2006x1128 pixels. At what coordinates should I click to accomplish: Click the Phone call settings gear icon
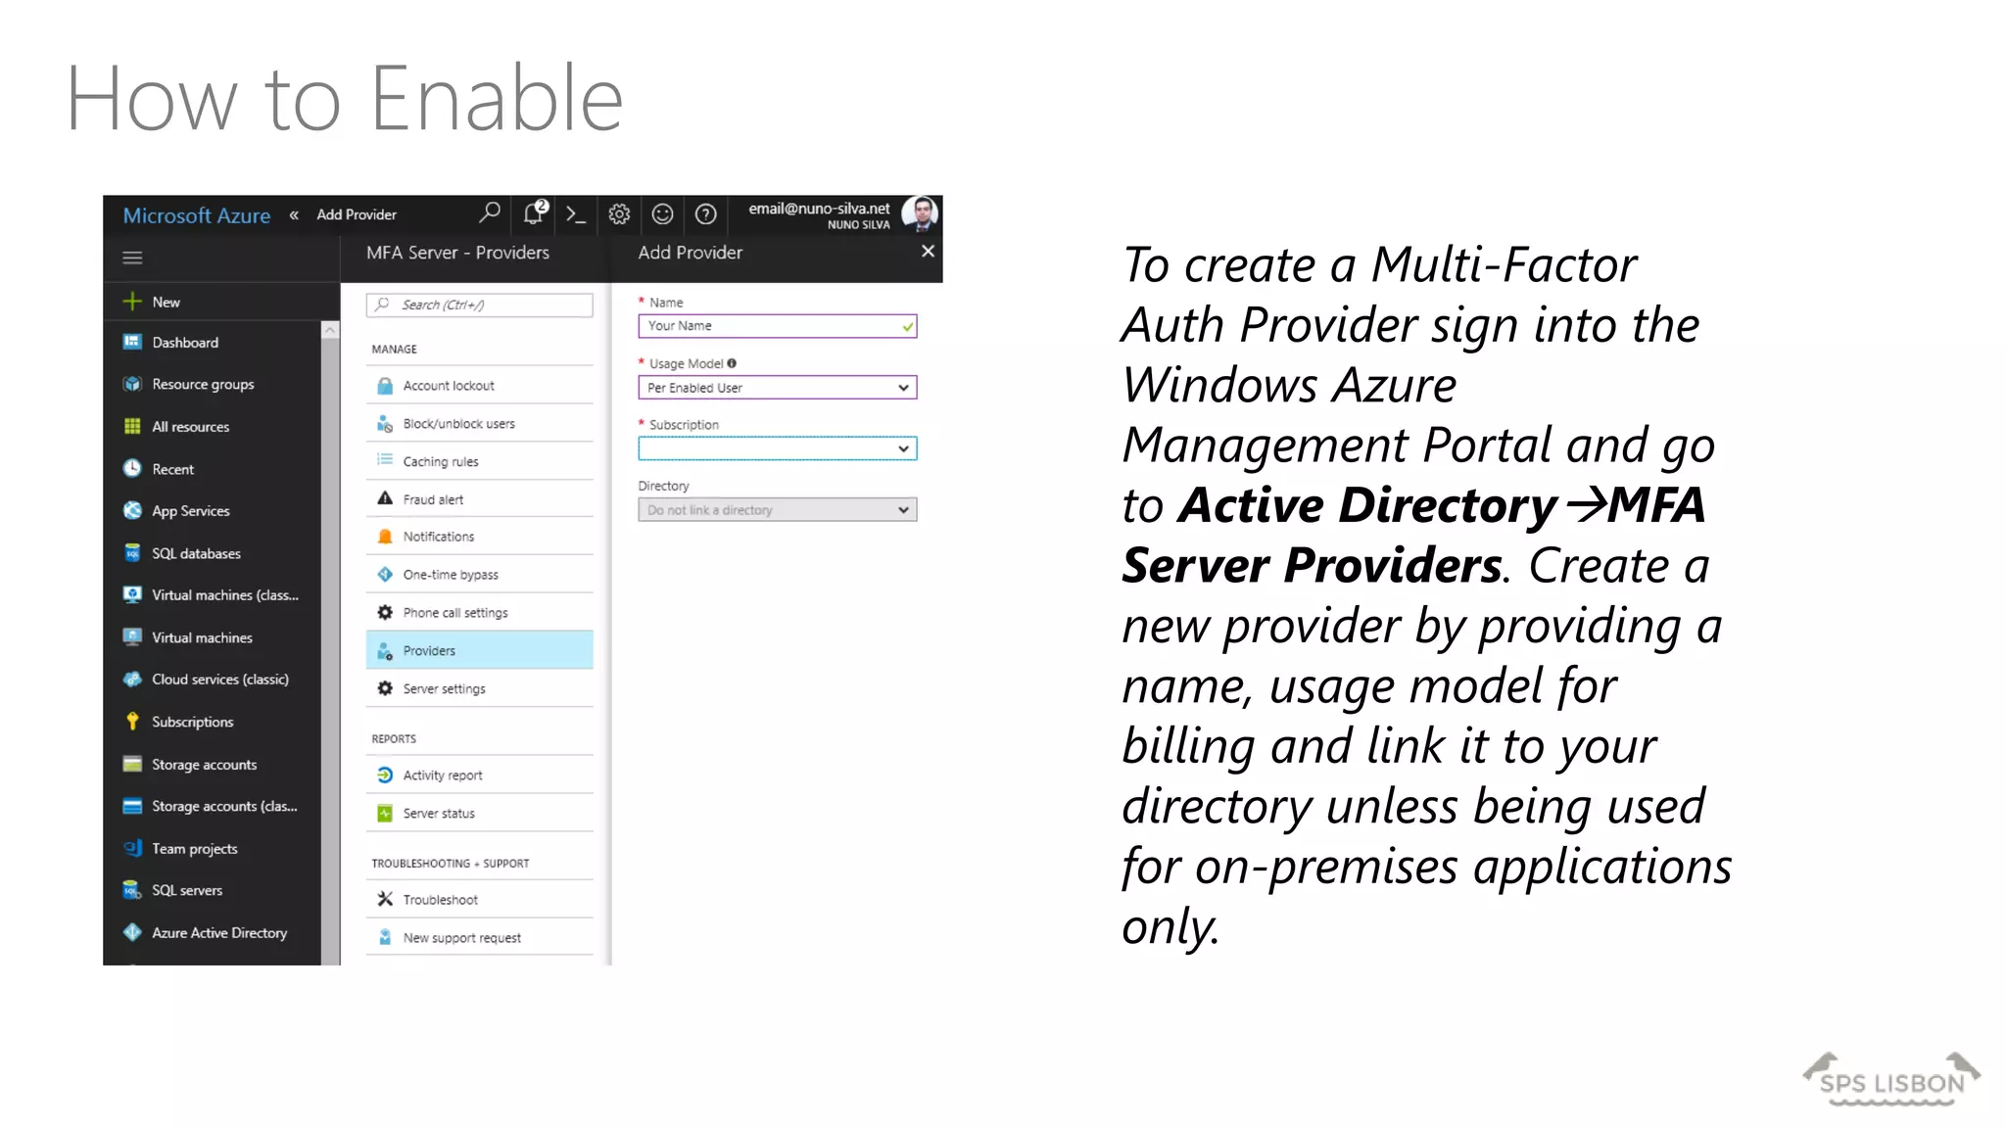[385, 612]
